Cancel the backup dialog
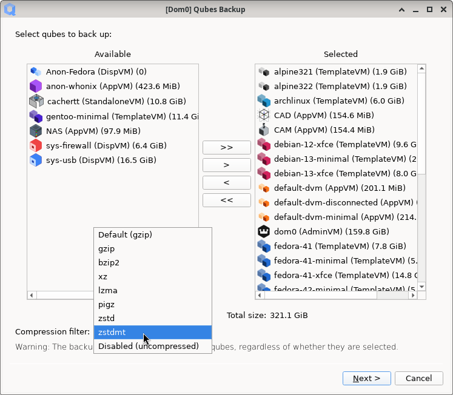Image resolution: width=453 pixels, height=395 pixels. 419,378
